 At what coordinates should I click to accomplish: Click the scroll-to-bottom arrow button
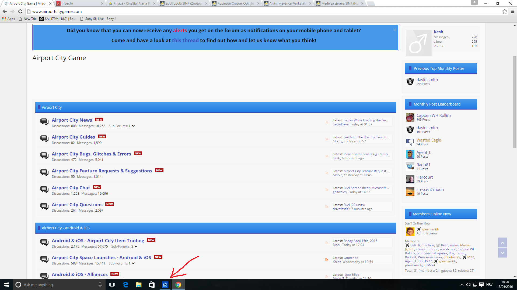502,253
